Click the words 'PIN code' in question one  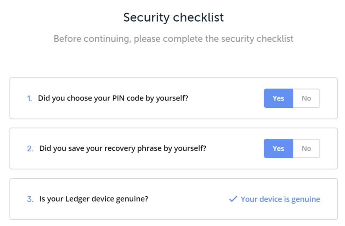coord(128,98)
